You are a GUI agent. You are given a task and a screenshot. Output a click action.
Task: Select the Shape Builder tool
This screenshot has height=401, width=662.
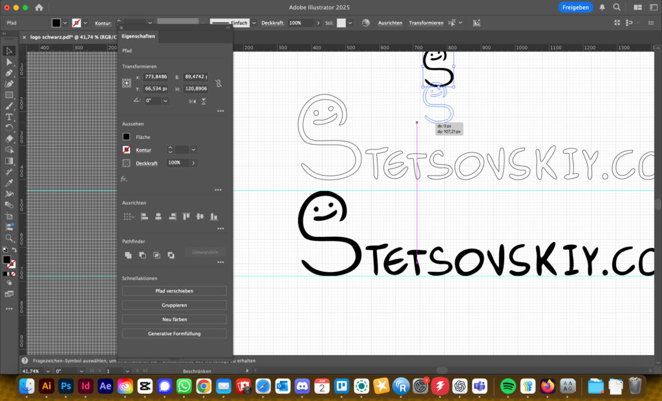tap(9, 150)
